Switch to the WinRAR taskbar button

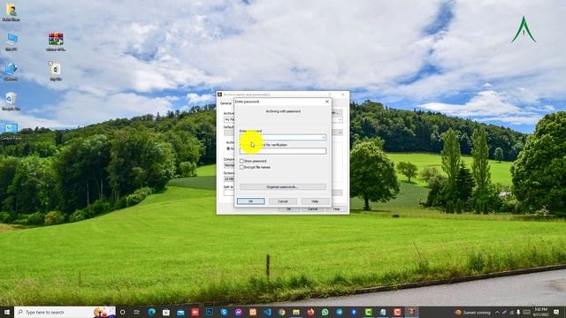(411, 312)
